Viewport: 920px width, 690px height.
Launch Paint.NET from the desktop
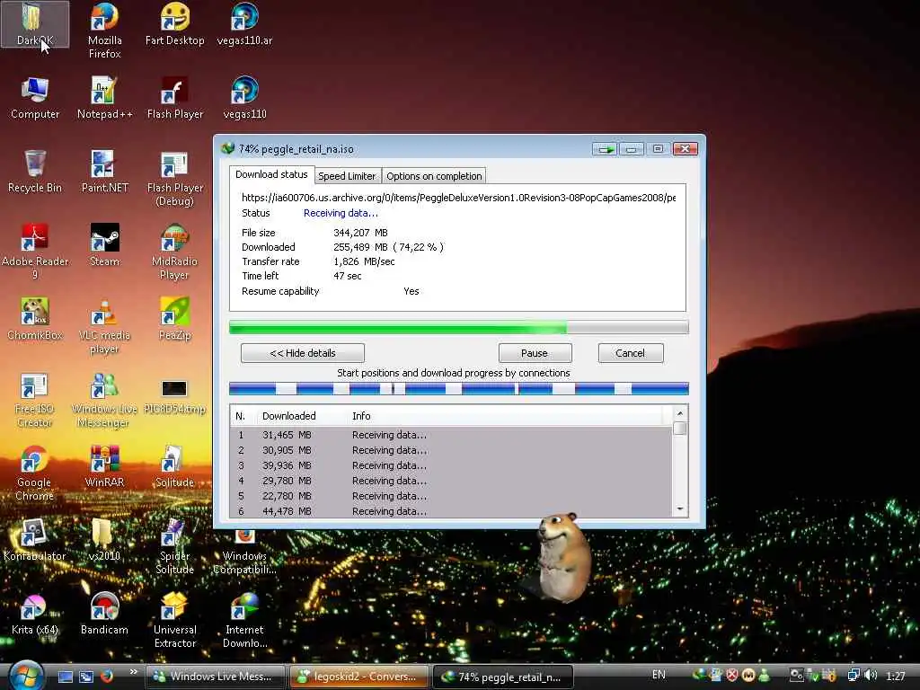104,172
